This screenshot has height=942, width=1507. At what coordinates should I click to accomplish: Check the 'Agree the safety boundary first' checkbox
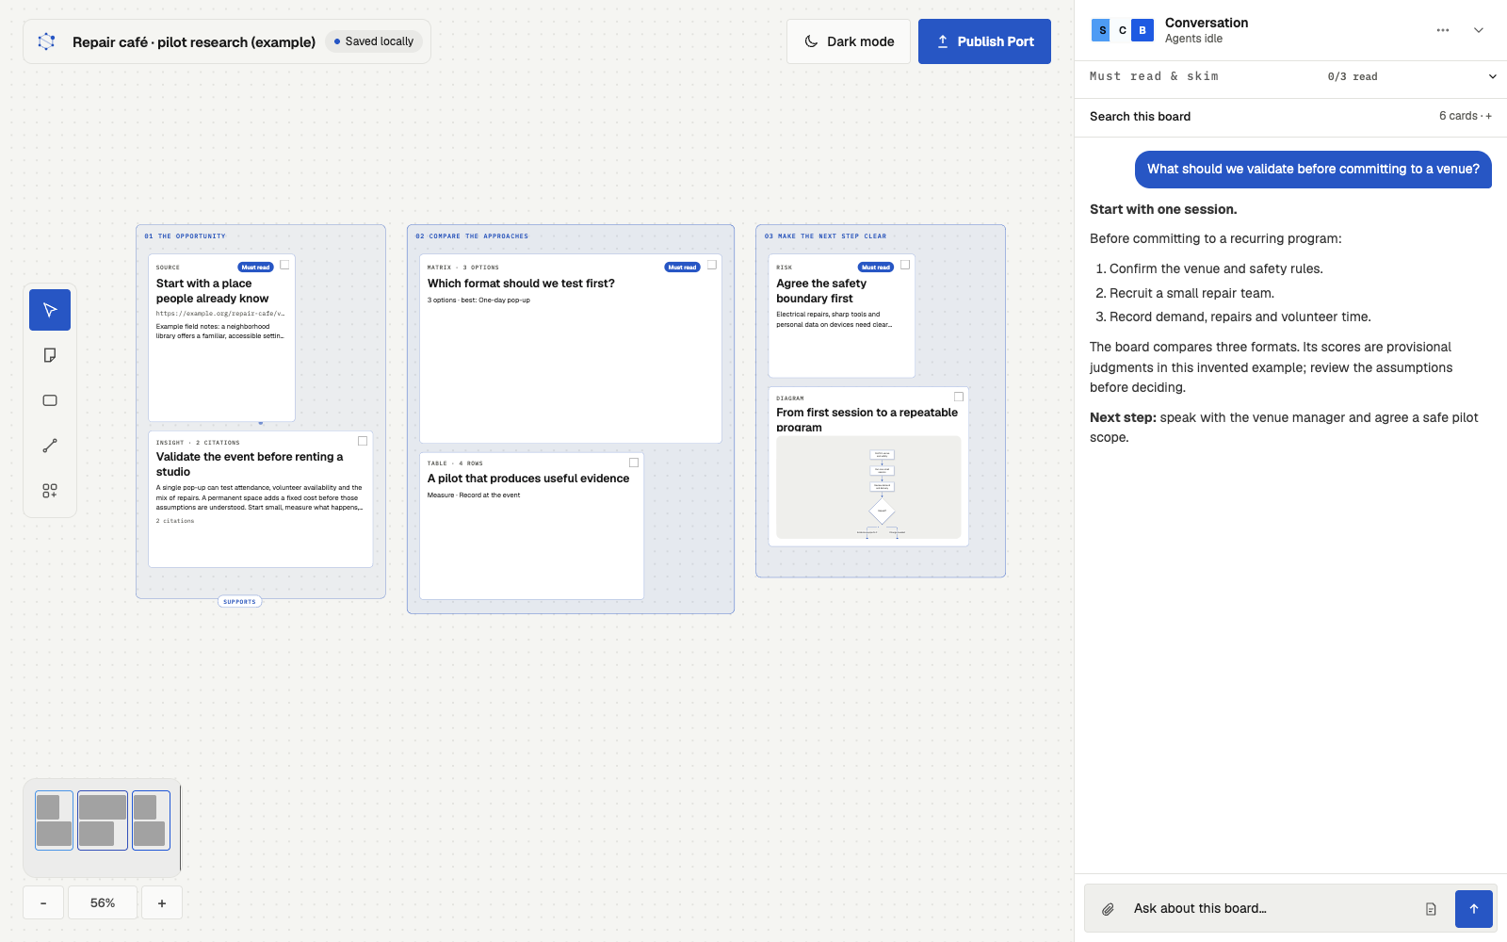[x=905, y=265]
